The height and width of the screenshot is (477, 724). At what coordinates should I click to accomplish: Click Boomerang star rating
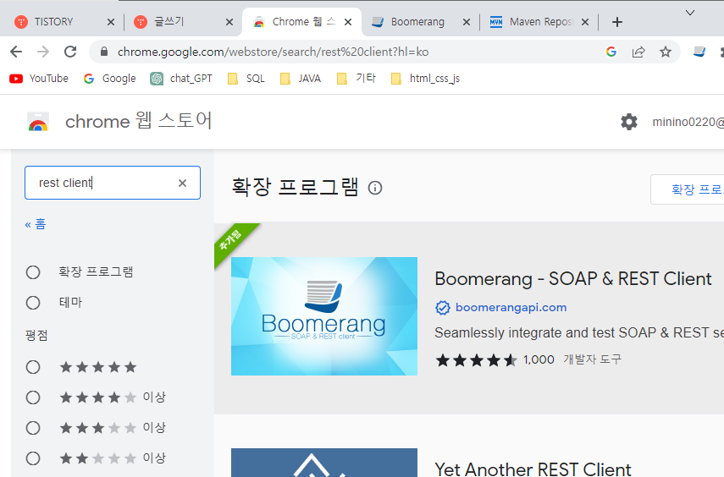click(477, 359)
